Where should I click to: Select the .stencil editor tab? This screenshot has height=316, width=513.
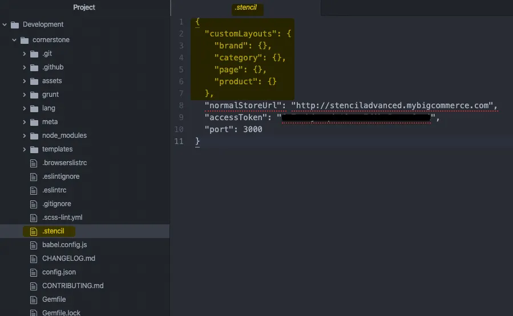(246, 7)
